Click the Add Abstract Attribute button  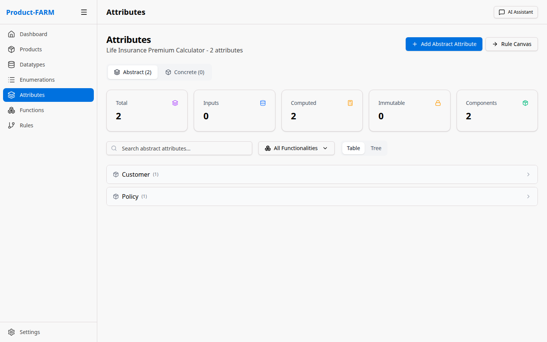pos(444,44)
